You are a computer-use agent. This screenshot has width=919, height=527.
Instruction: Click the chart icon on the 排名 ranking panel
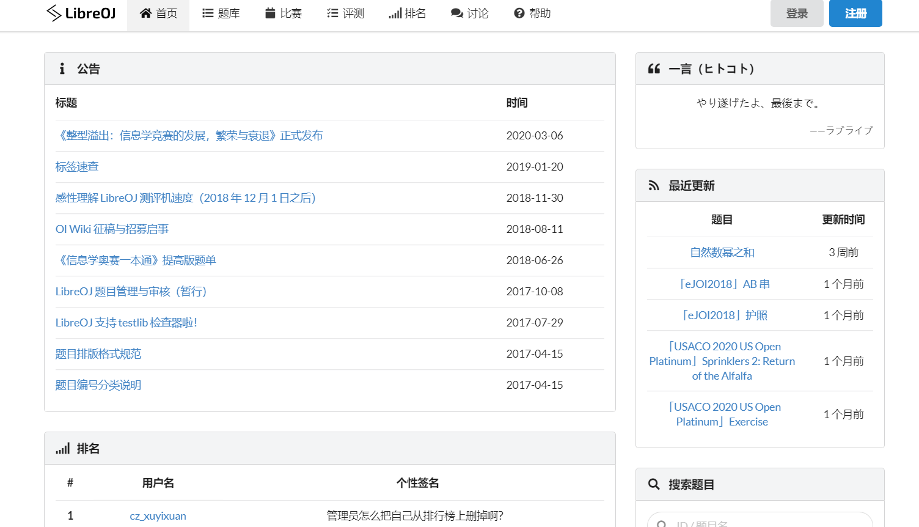pyautogui.click(x=62, y=448)
